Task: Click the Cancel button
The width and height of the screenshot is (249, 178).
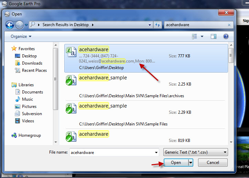Action: tap(213, 163)
